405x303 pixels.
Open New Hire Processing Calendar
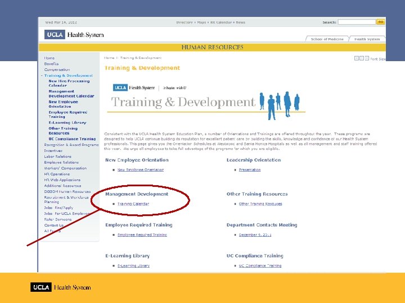[x=69, y=83]
